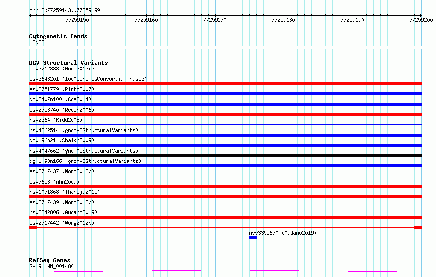Click the esv2751779 (Pinto2007) blue bar

tap(225, 94)
